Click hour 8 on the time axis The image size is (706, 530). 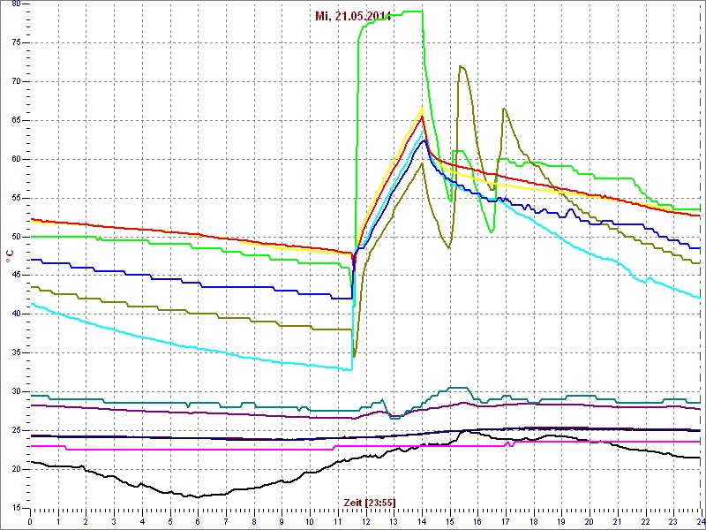254,521
